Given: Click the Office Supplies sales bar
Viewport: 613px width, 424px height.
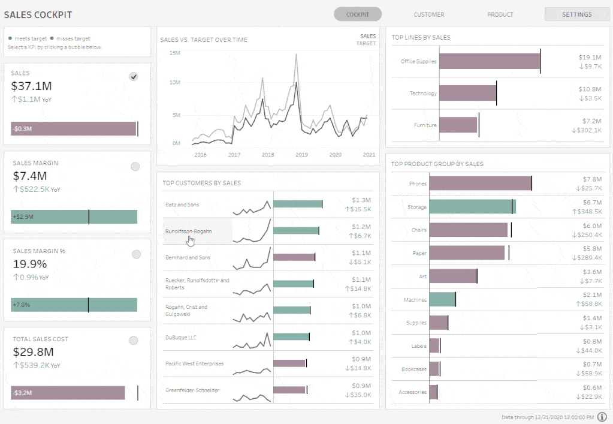Looking at the screenshot, I should (489, 61).
